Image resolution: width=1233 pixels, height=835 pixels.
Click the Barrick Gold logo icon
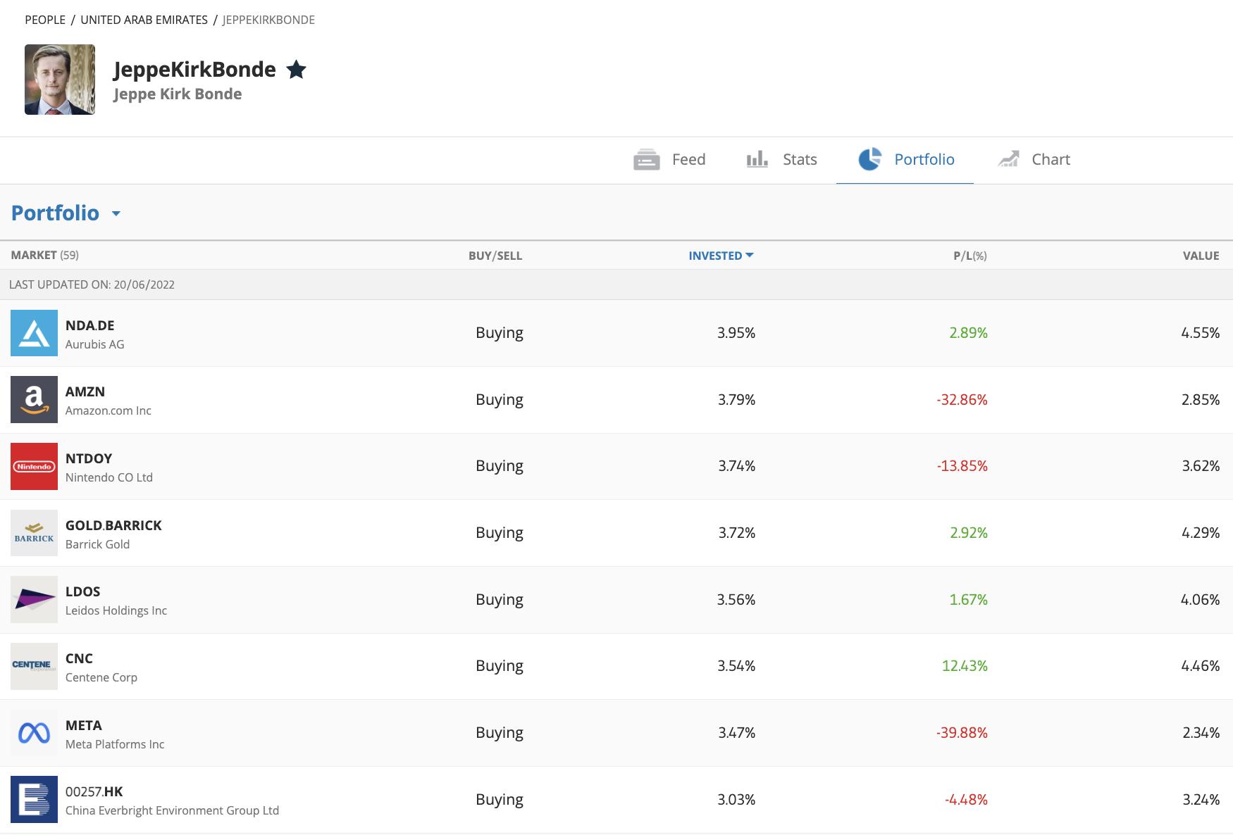(34, 533)
